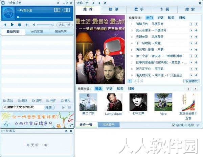Go forward in 迷你一听 browser
Image resolution: width=203 pixels, height=157 pixels.
(99, 3)
